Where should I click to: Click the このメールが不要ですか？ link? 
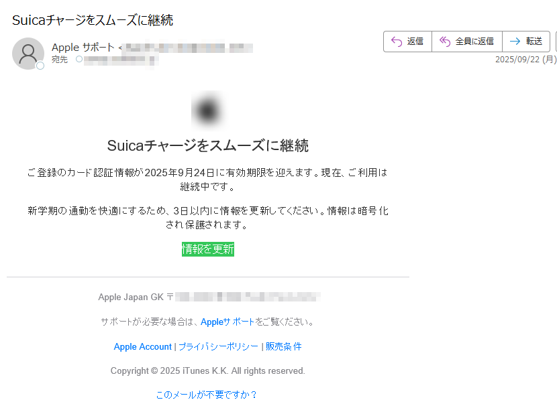tap(207, 395)
